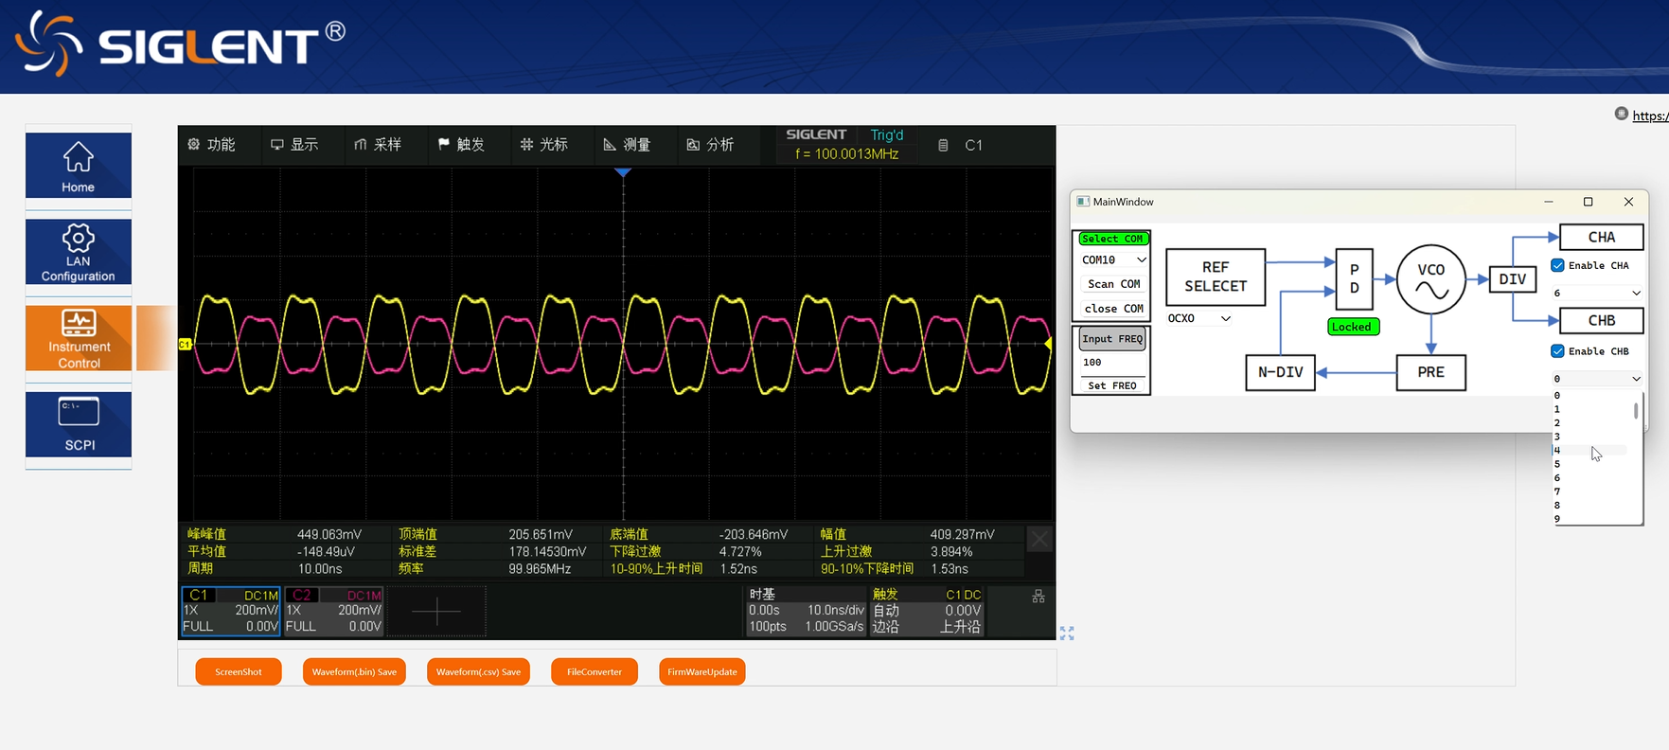This screenshot has height=750, width=1669.
Task: Click the expand fullscreen arrows icon
Action: click(x=1067, y=634)
